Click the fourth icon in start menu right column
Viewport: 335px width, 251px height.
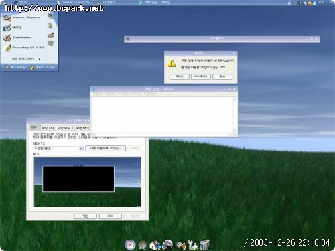tap(51, 43)
